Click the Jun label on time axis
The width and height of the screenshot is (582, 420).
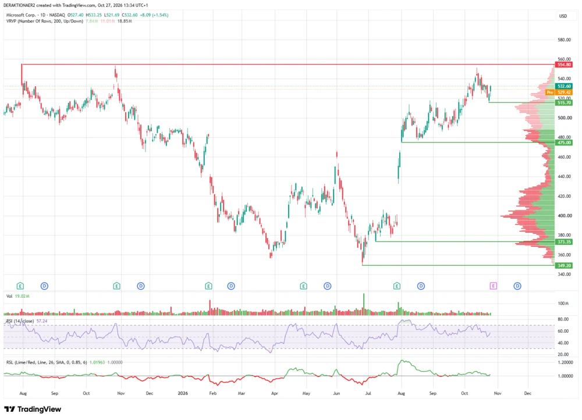(x=336, y=393)
